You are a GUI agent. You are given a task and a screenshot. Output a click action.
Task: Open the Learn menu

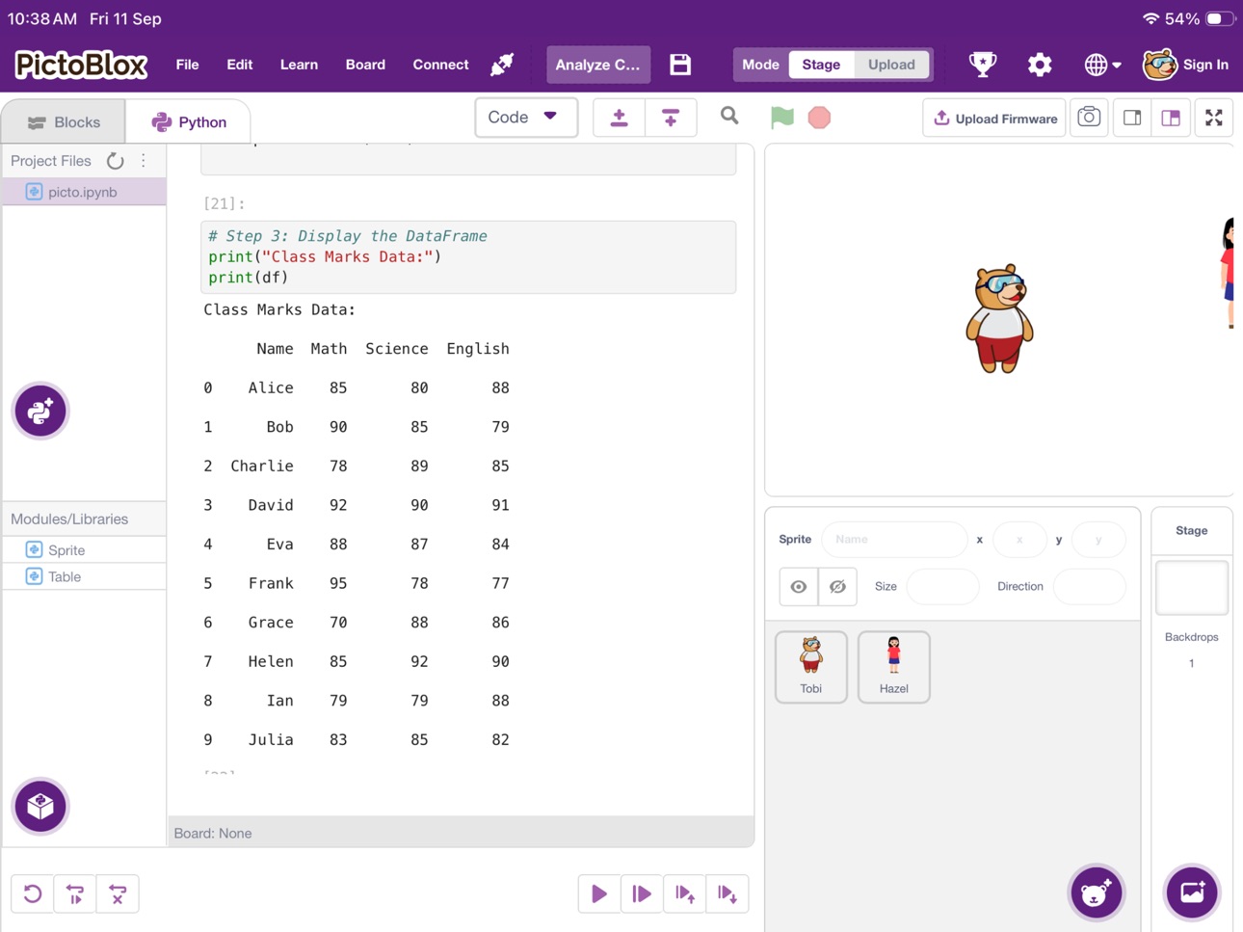(299, 65)
